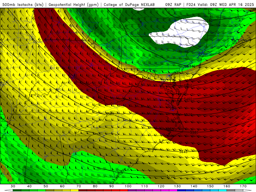Viewport: 256px width, 192px height.
Task: Click the 120 value on the color scale
Action: [x=161, y=186]
